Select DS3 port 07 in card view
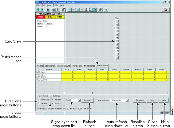The width and height of the screenshot is (174, 128). pos(117,41)
